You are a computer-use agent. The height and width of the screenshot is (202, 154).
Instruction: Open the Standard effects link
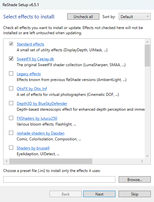(31, 44)
